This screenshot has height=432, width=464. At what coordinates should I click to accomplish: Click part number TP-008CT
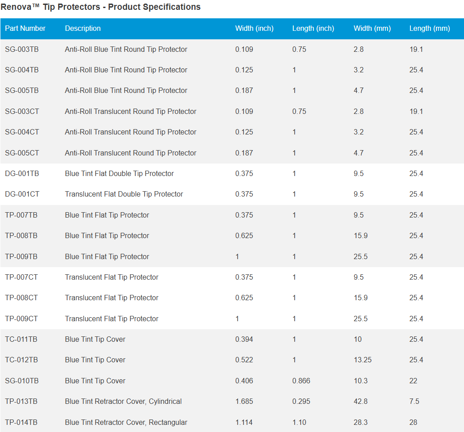21,298
